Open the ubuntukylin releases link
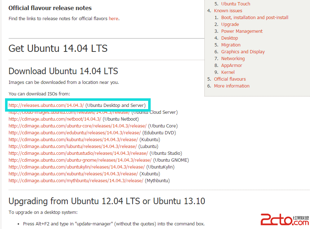This screenshot has height=229, width=310. click(x=76, y=167)
